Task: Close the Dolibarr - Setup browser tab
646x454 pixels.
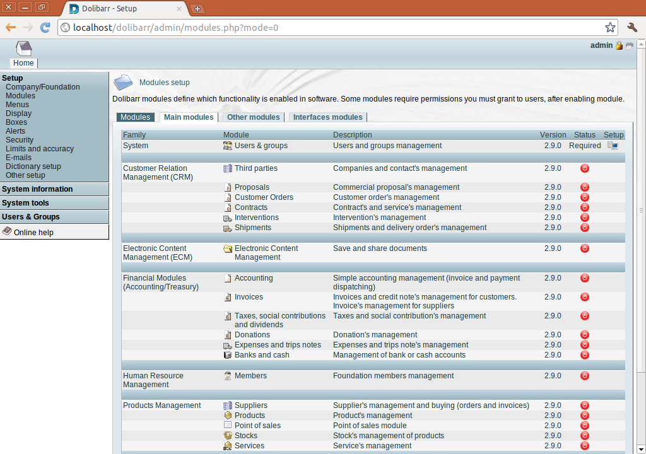Action: coord(179,9)
